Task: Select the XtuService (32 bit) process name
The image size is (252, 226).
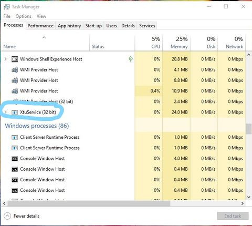Action: (38, 112)
